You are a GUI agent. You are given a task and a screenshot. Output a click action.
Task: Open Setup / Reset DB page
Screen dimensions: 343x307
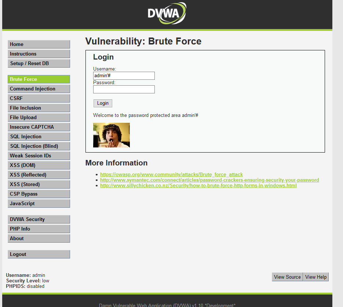[x=39, y=64]
